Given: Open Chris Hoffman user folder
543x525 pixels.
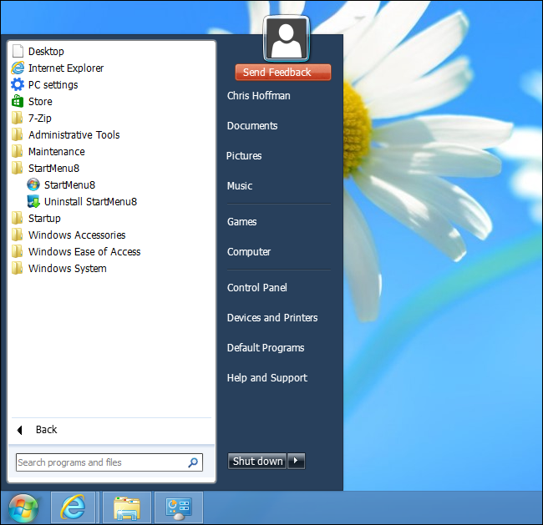Looking at the screenshot, I should tap(259, 95).
